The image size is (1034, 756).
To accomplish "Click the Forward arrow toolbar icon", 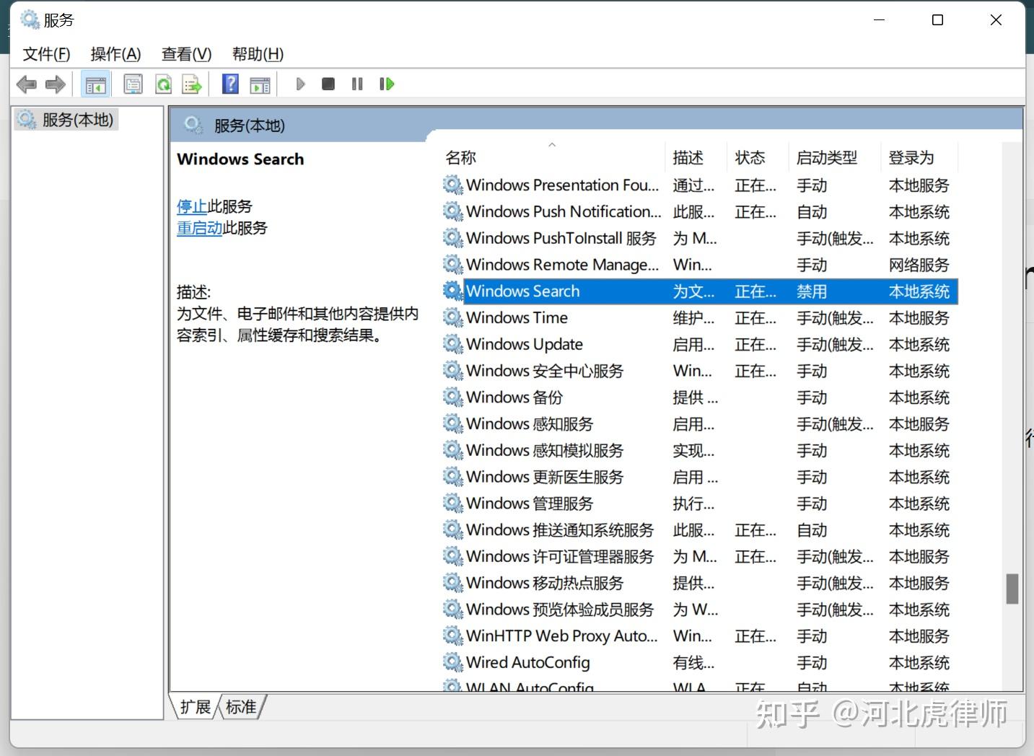I will 56,84.
